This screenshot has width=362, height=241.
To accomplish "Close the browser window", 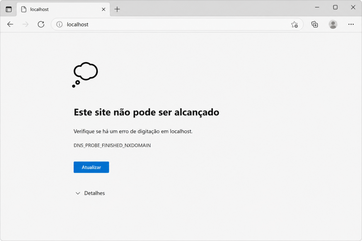I will [x=353, y=7].
